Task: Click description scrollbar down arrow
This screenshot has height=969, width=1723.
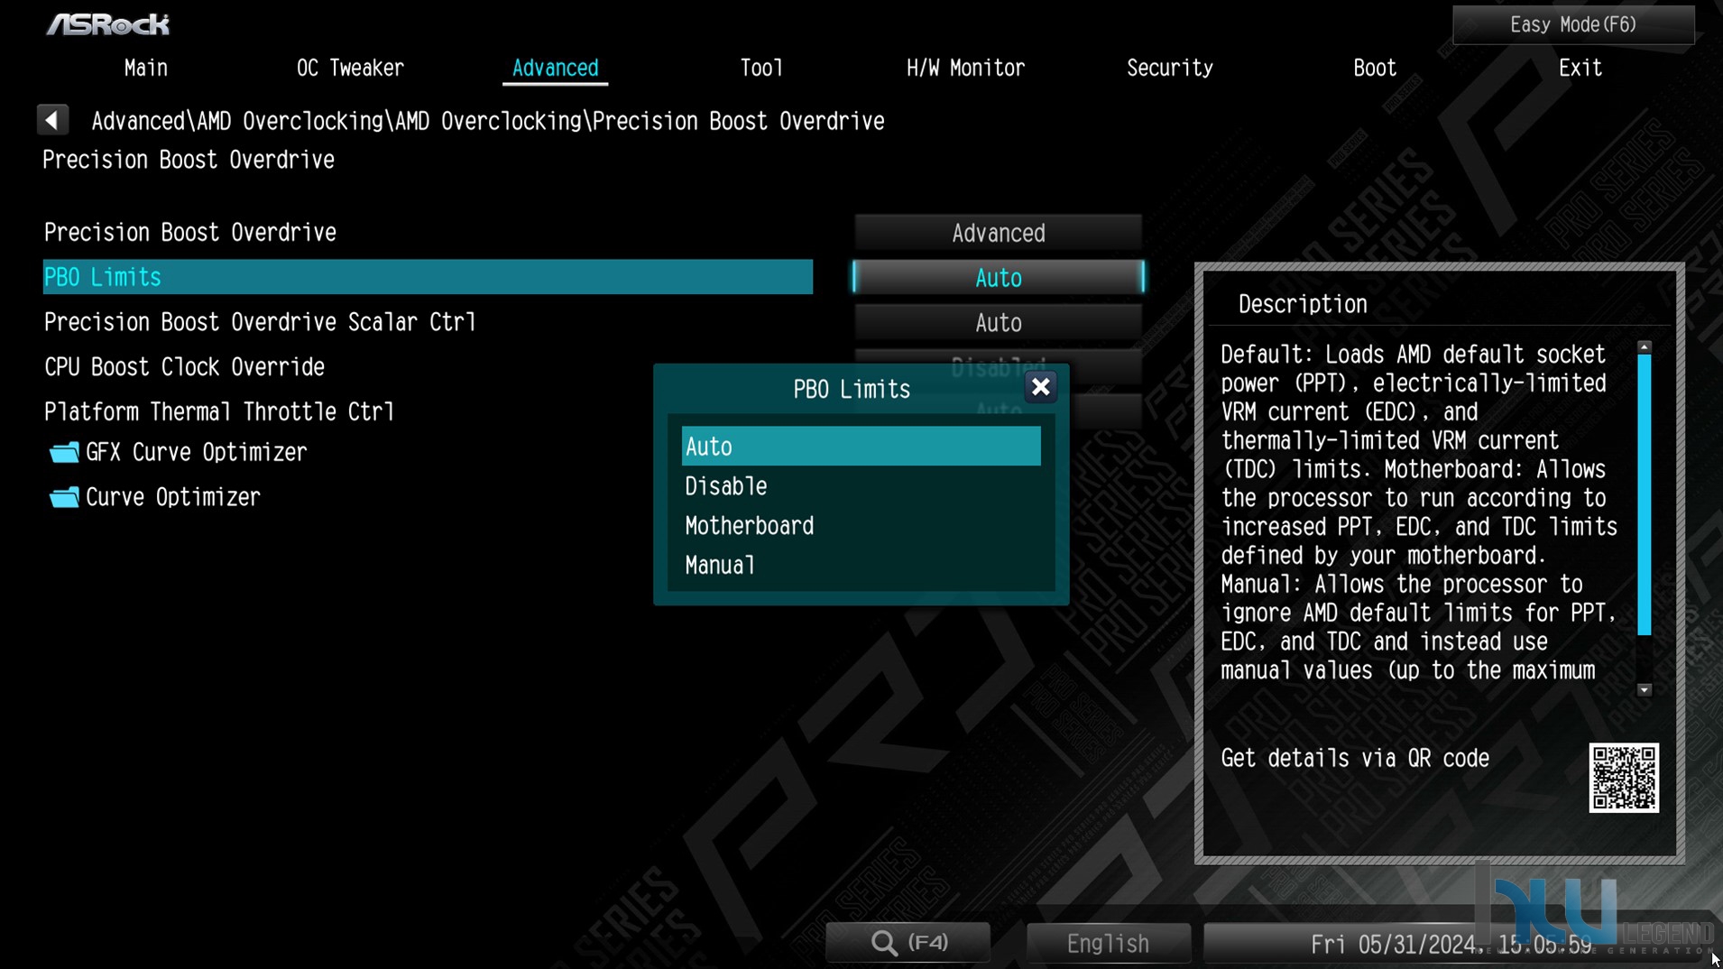Action: pyautogui.click(x=1645, y=689)
